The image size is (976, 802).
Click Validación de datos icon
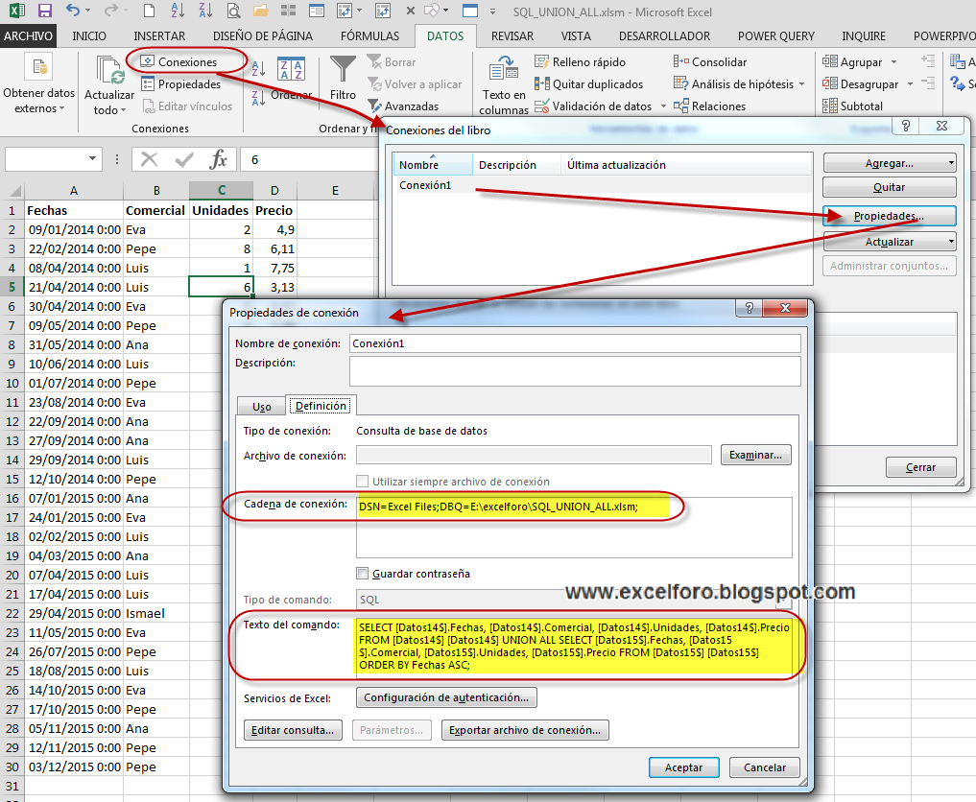pos(541,106)
